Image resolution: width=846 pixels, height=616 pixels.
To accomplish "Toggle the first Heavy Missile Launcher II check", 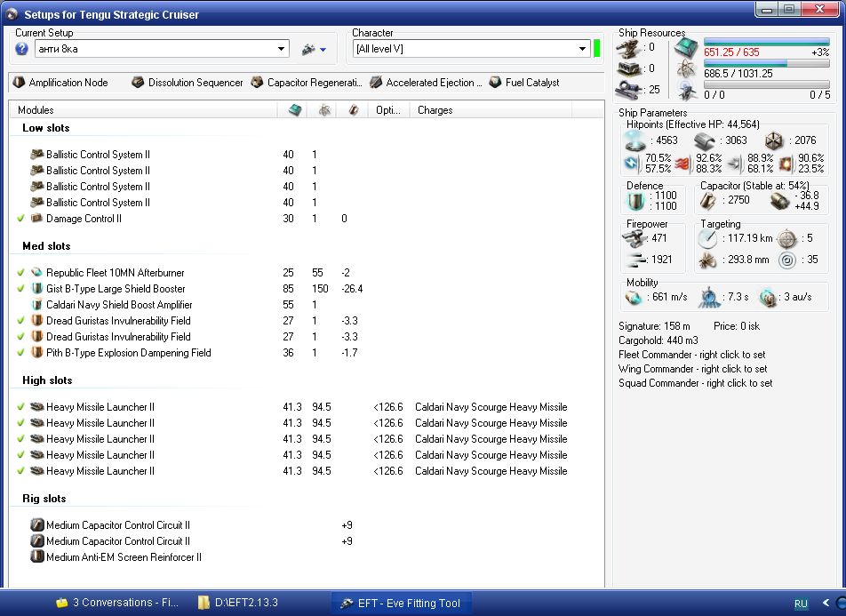I will (x=21, y=407).
